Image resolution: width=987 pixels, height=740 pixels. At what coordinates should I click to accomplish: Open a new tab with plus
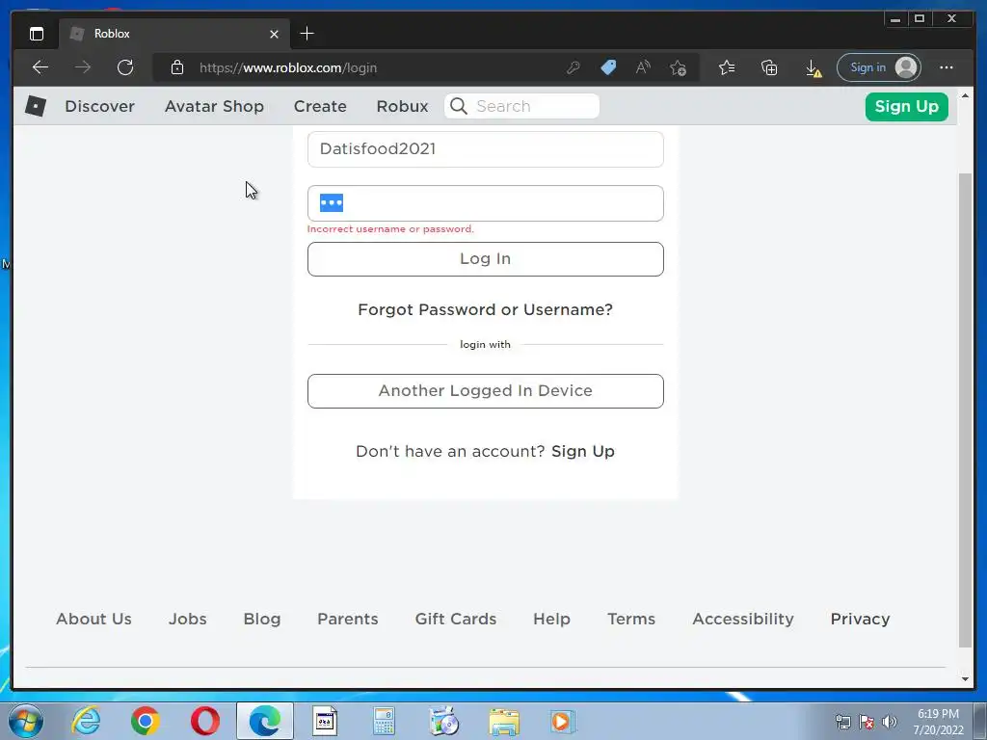pos(307,34)
